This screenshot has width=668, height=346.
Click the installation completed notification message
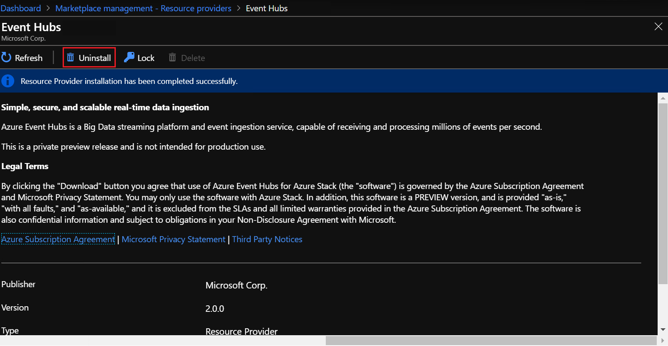129,81
